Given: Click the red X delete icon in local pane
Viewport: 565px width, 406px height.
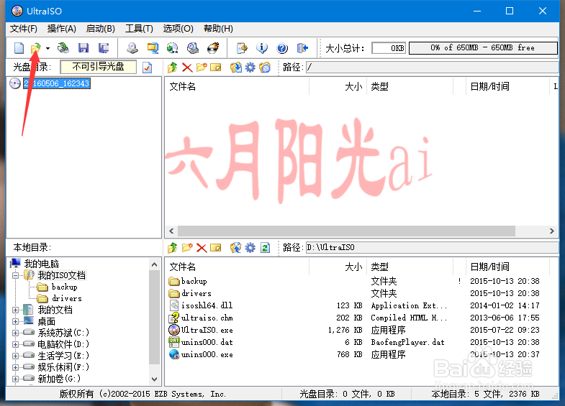Looking at the screenshot, I should (202, 248).
